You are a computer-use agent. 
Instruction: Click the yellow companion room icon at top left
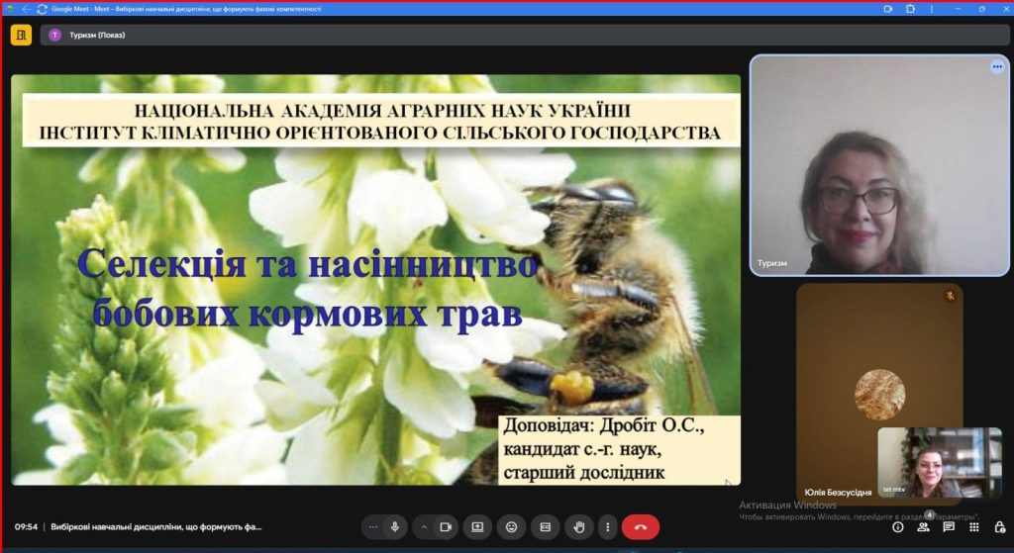(x=21, y=35)
